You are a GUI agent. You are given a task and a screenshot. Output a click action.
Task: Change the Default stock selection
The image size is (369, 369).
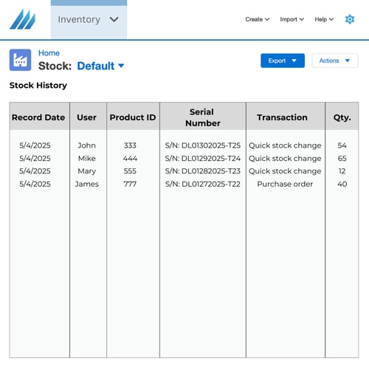[x=100, y=66]
